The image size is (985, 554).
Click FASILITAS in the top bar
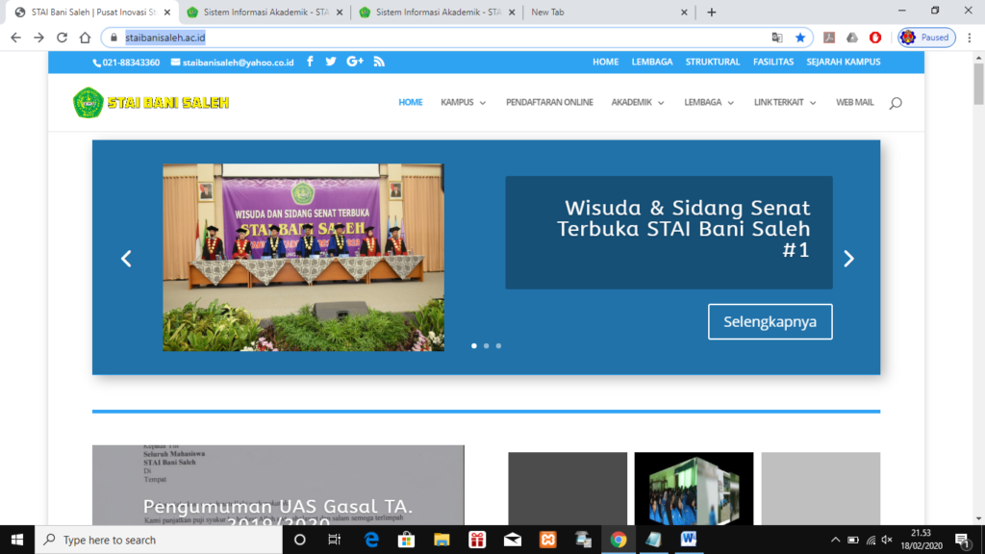coord(773,62)
